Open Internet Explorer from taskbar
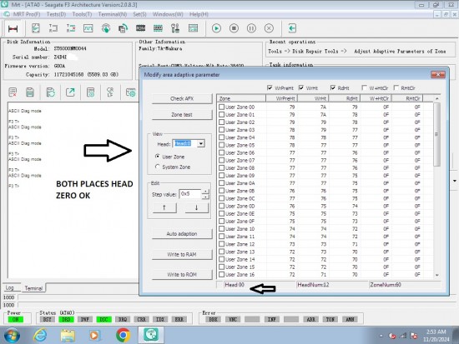 coord(40,336)
